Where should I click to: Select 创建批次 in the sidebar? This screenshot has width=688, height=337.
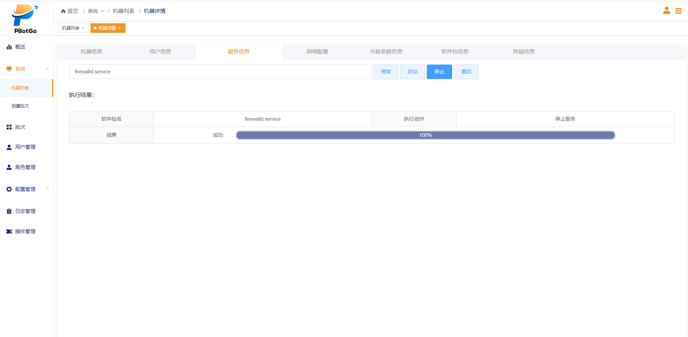click(20, 106)
